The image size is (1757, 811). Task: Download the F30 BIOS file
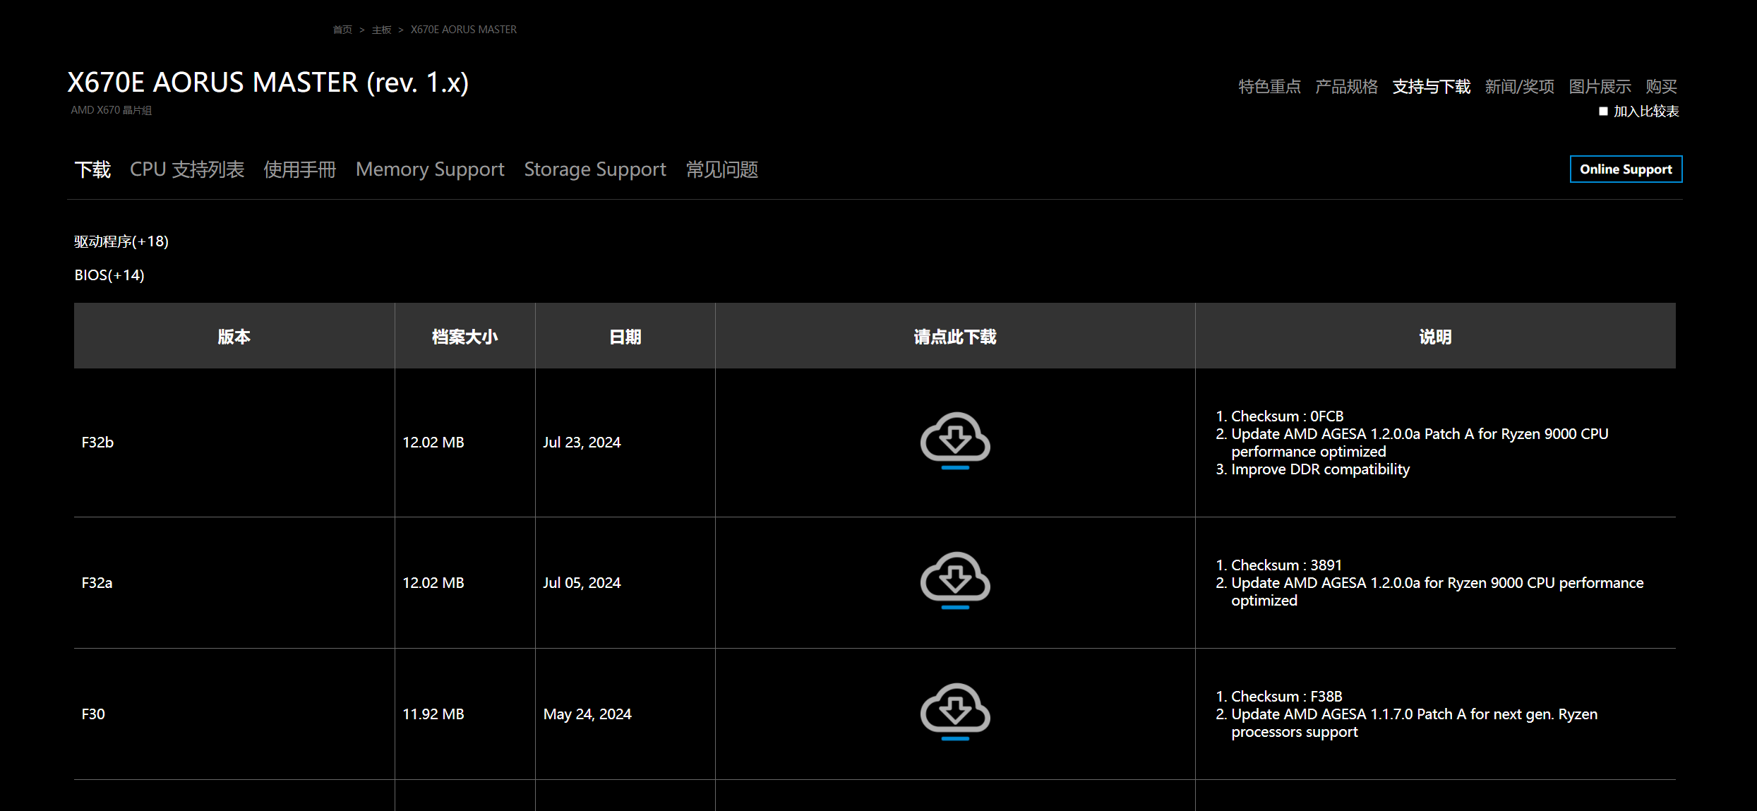[955, 712]
